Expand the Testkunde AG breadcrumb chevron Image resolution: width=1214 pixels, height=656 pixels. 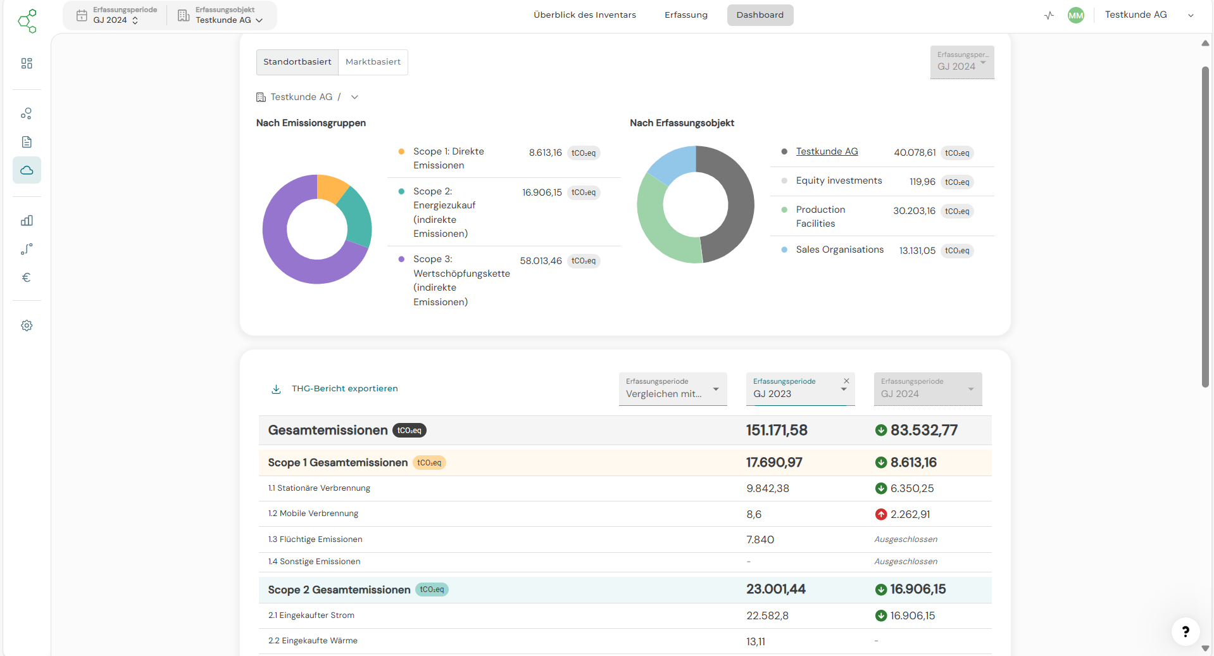click(x=354, y=97)
